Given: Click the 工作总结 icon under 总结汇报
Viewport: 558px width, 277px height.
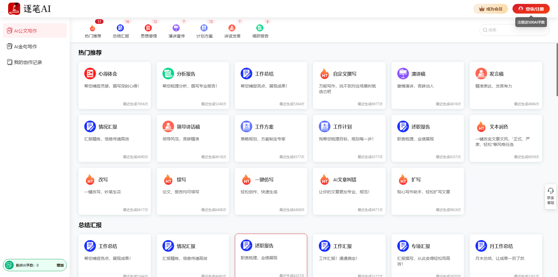Looking at the screenshot, I should click(x=90, y=246).
